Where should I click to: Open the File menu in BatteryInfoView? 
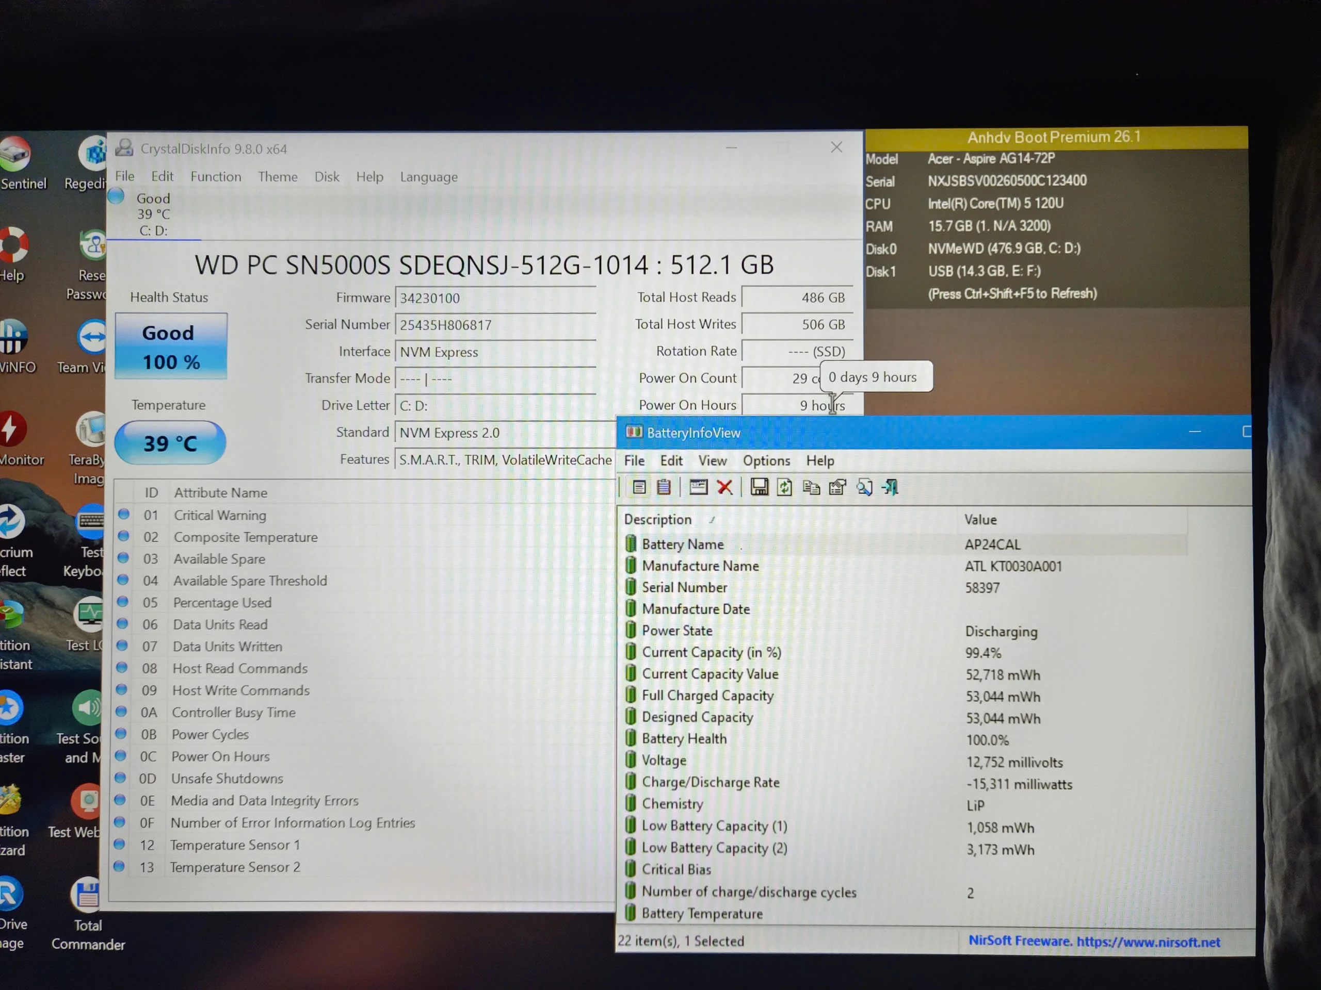click(634, 460)
